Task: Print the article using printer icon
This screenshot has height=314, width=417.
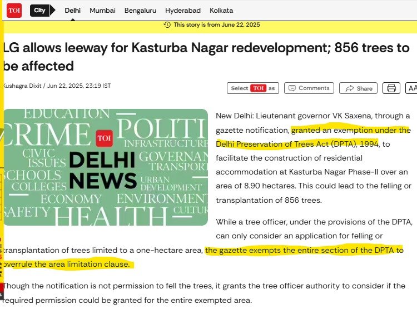Action: click(x=391, y=88)
